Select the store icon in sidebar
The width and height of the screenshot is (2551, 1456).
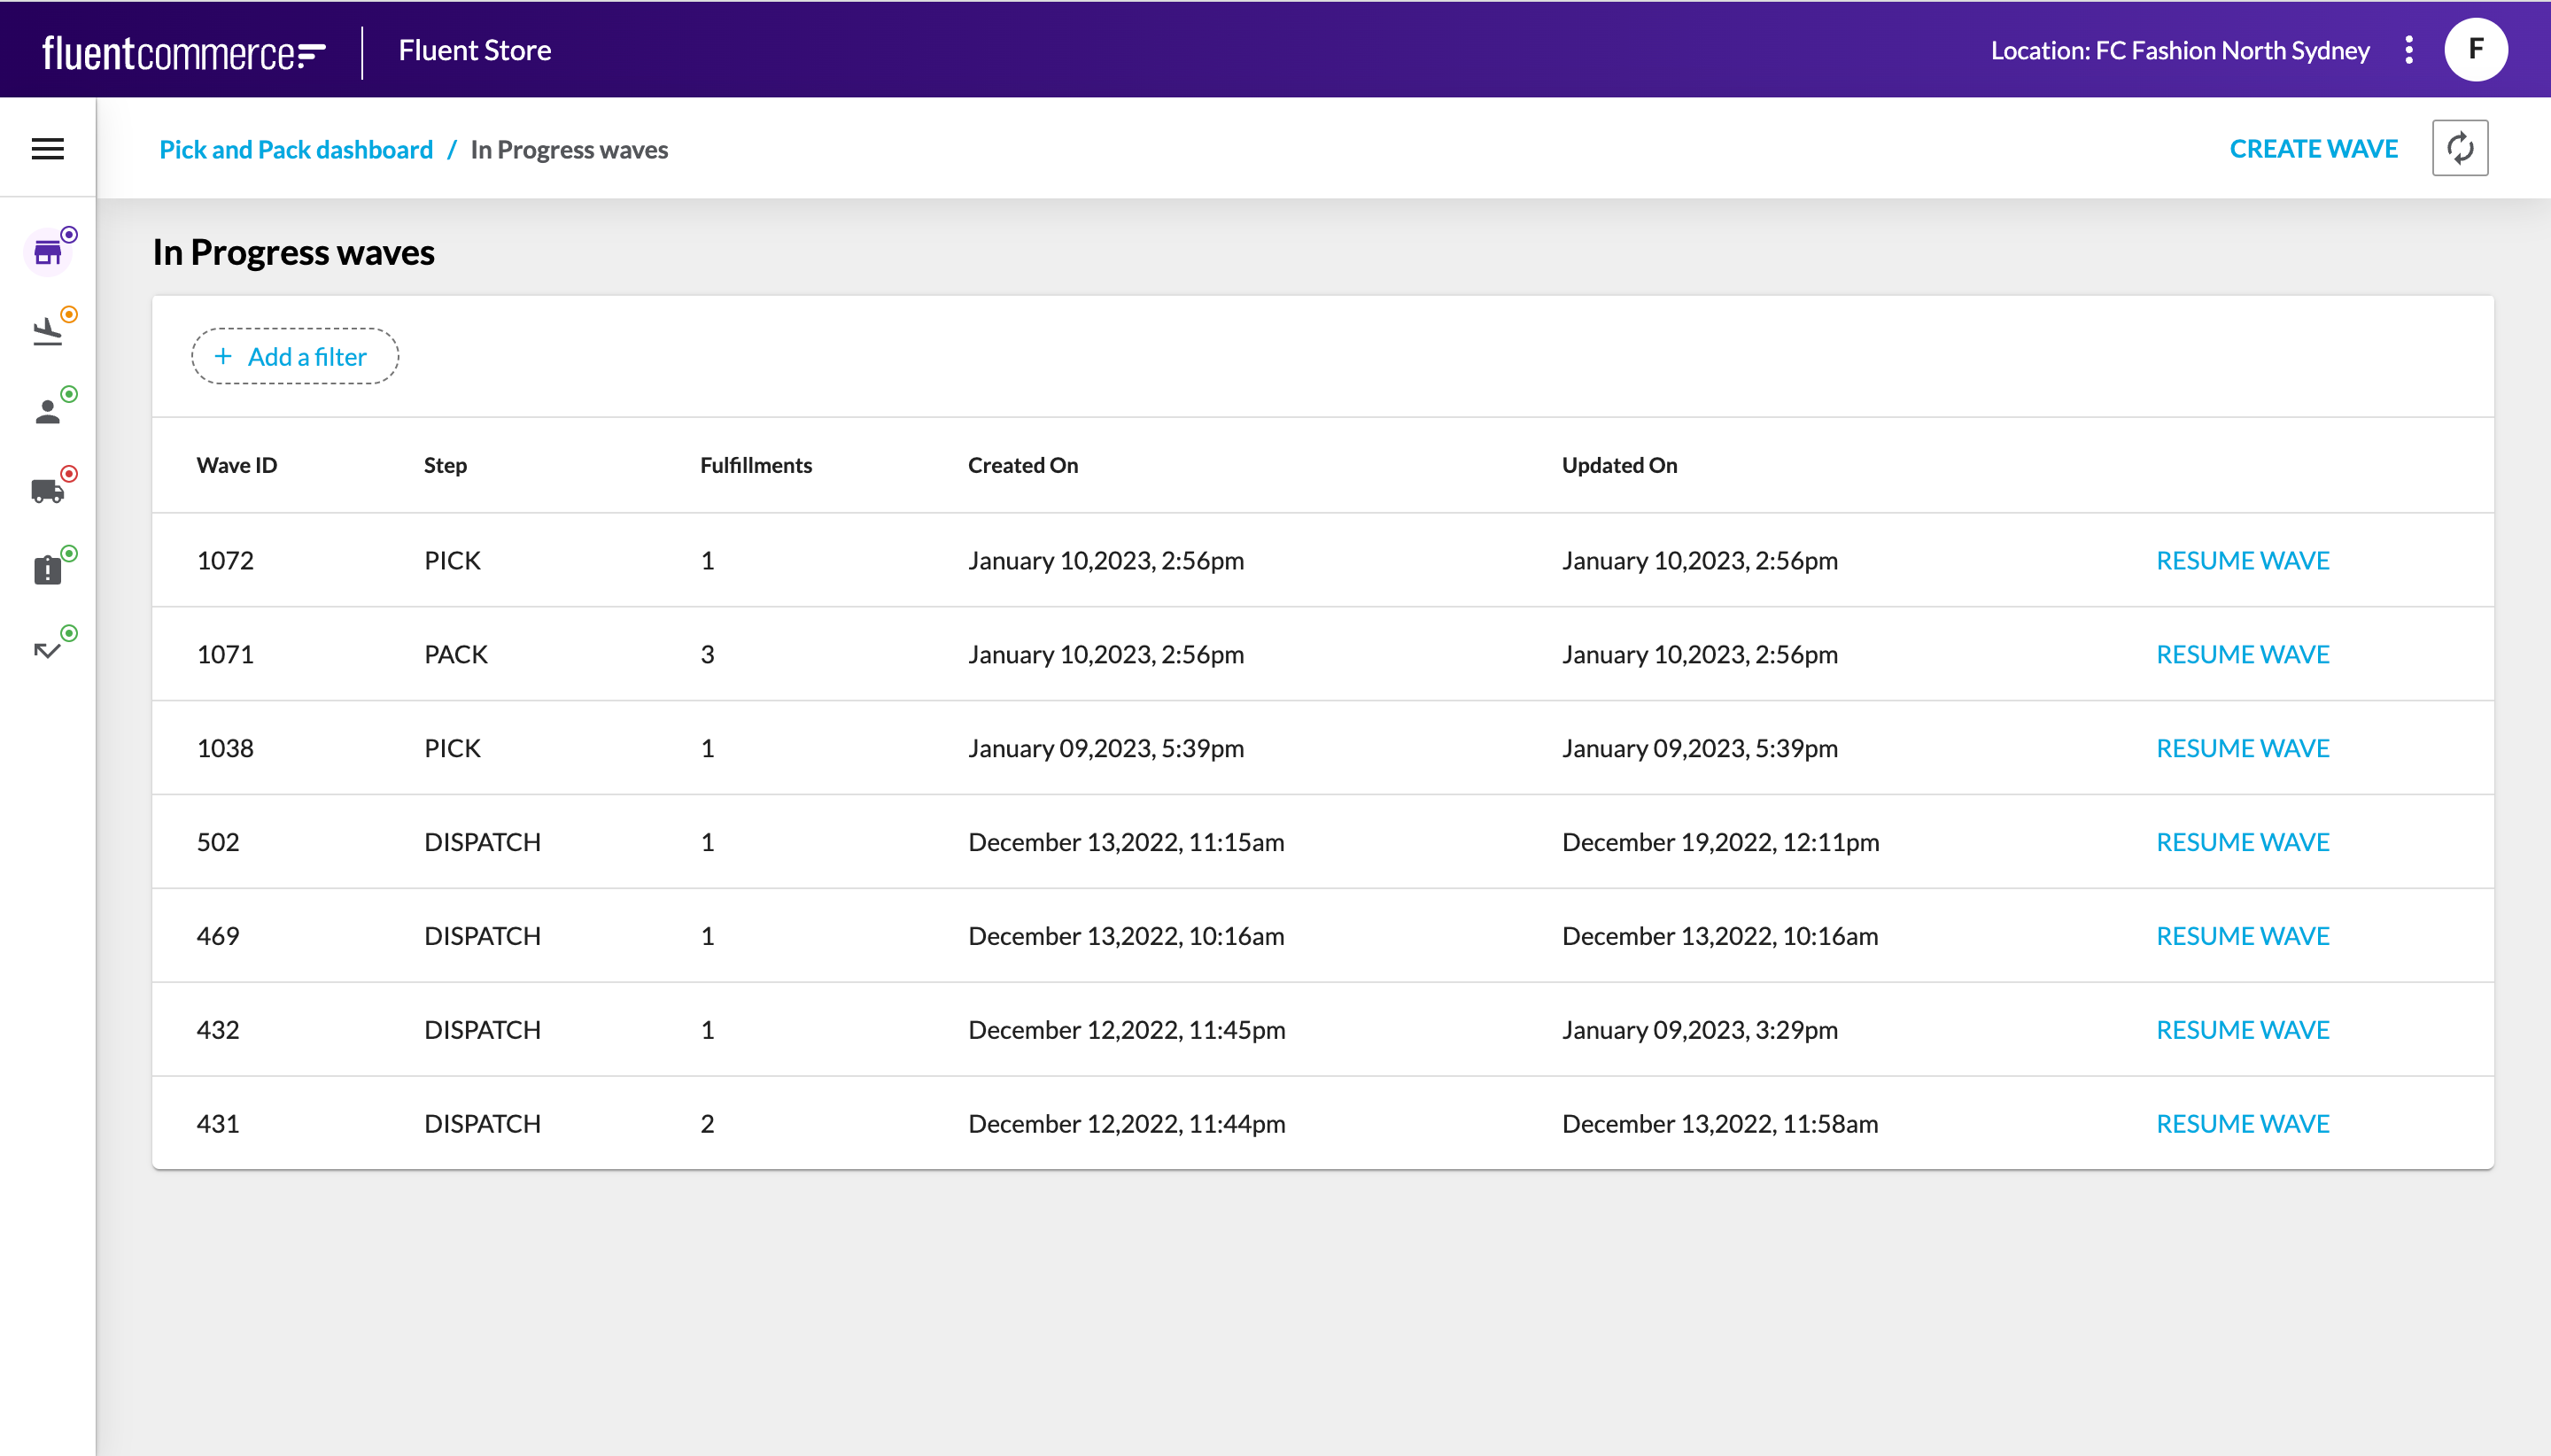(x=47, y=252)
